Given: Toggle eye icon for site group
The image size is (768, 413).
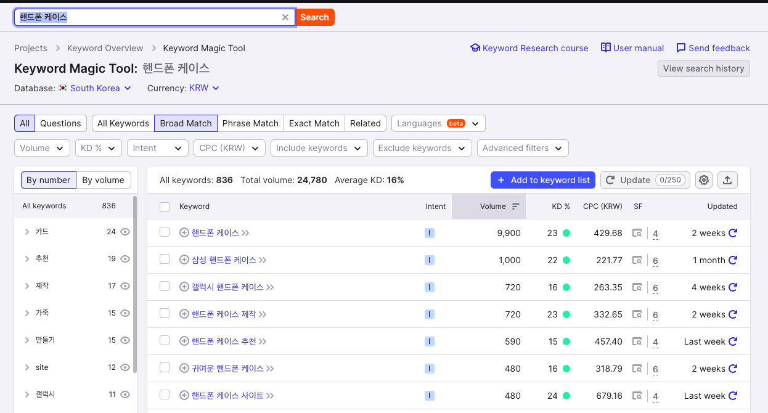Looking at the screenshot, I should point(125,367).
